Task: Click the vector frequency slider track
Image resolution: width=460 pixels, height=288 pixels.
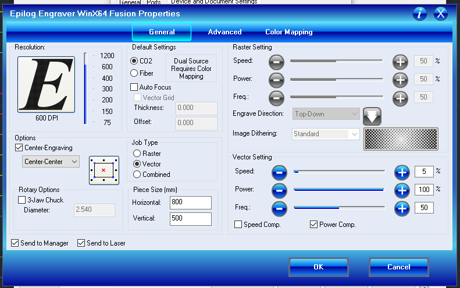Action: 339,208
